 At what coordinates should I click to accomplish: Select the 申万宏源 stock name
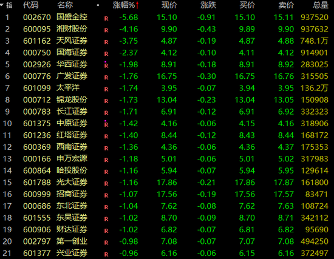click(x=72, y=158)
